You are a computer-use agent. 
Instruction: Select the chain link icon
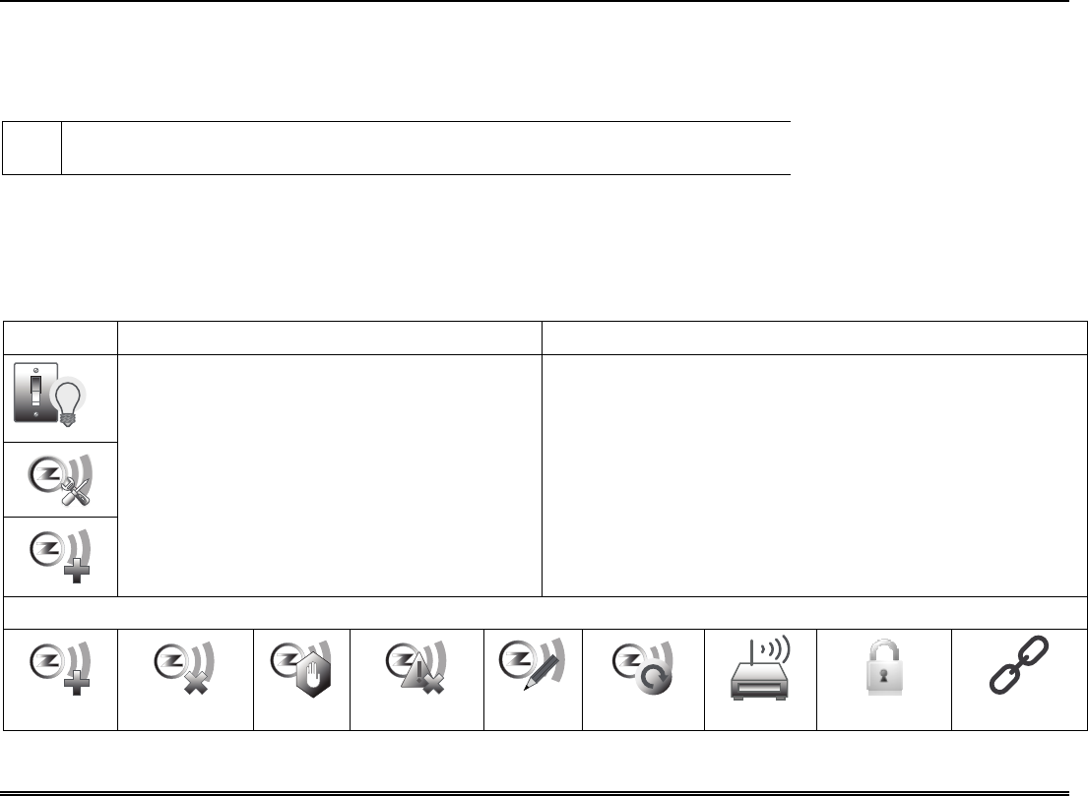1019,665
